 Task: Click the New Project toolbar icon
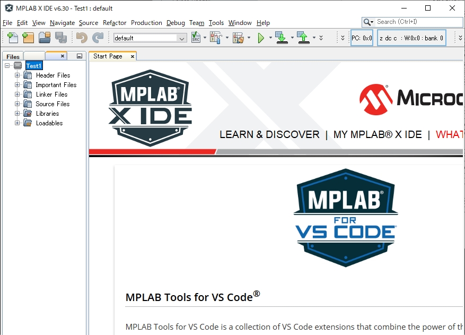click(x=28, y=38)
